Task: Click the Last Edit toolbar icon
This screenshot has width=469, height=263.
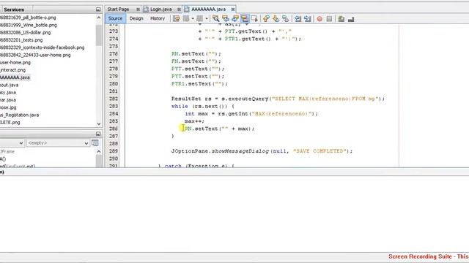Action: coord(176,19)
